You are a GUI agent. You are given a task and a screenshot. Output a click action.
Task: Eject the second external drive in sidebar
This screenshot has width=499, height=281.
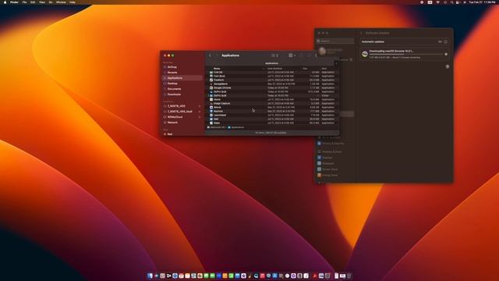(200, 112)
